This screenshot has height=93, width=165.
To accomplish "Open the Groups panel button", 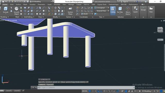I will [143, 9].
